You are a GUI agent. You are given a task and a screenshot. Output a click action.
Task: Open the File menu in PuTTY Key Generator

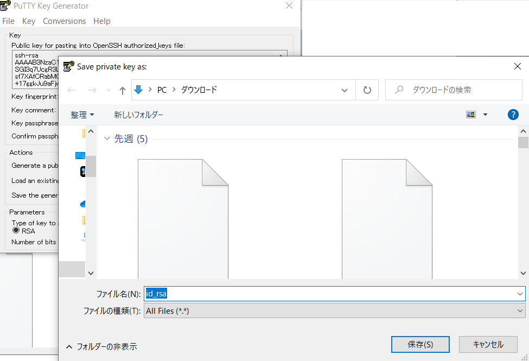[8, 21]
